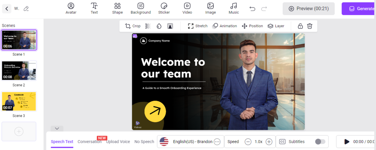This screenshot has width=376, height=150.
Task: Open the Layer options
Action: [276, 26]
